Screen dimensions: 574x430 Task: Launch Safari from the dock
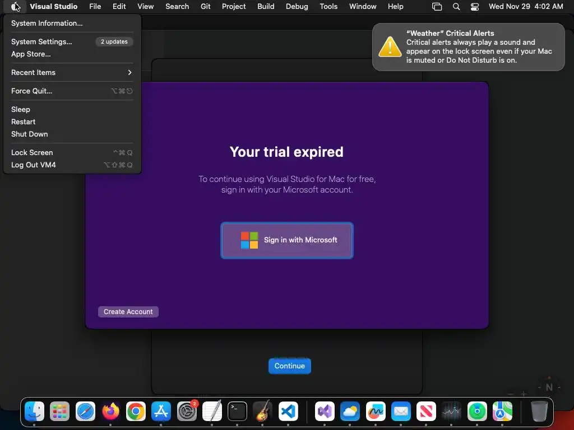(85, 412)
